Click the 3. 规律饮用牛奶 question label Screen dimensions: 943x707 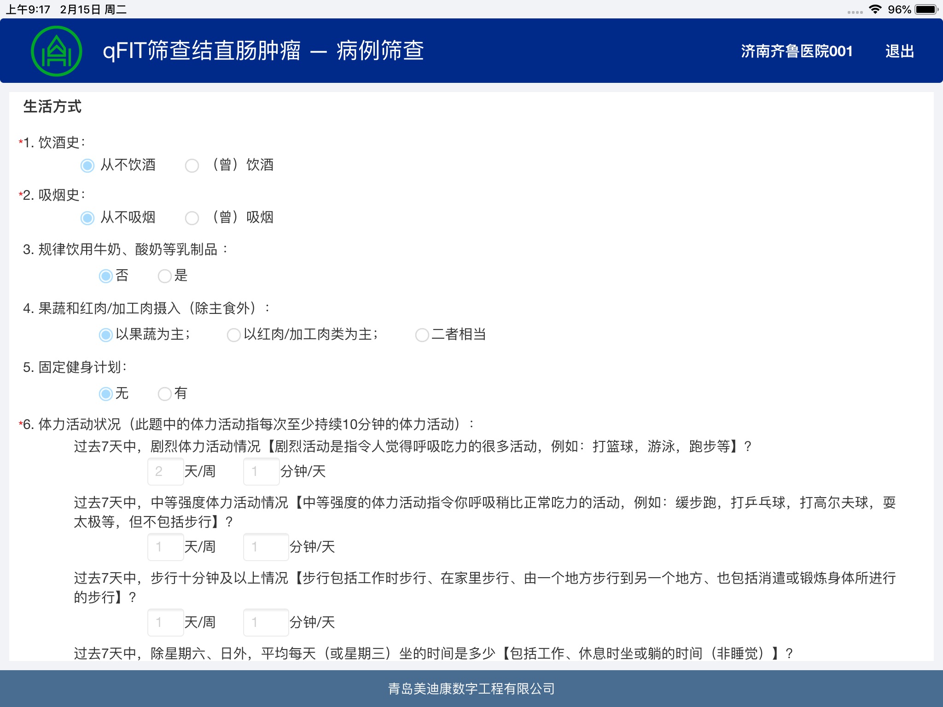125,249
